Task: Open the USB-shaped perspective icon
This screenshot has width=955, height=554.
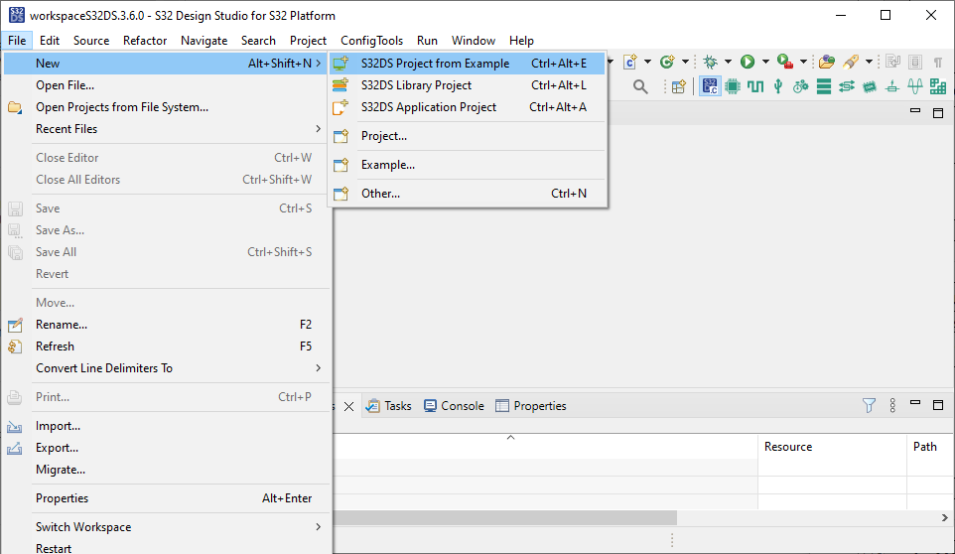Action: click(778, 86)
